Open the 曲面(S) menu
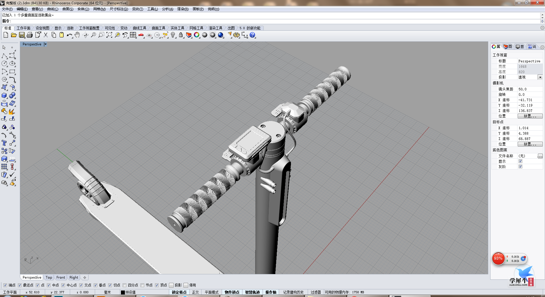 tap(68, 9)
